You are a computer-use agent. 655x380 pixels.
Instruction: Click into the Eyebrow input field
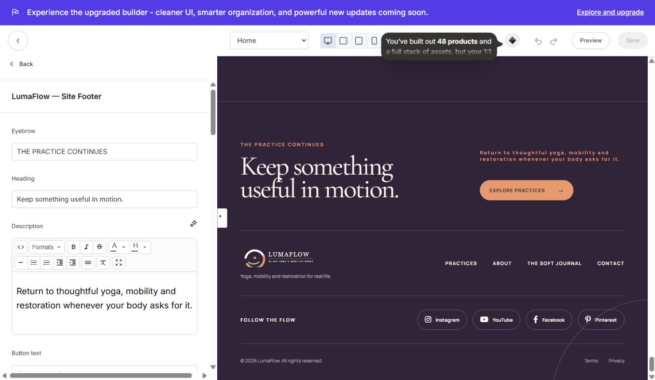tap(104, 151)
